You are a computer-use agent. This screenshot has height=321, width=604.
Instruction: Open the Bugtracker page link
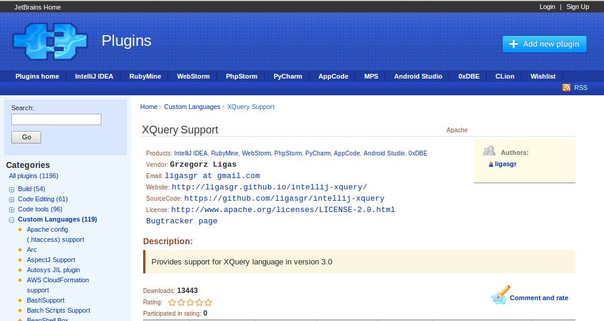182,221
